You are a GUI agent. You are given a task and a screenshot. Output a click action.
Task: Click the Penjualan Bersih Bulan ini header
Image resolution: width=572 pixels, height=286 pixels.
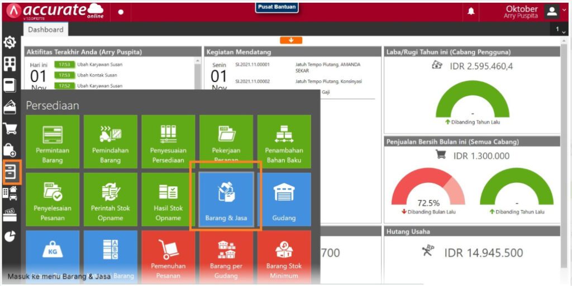[471, 142]
